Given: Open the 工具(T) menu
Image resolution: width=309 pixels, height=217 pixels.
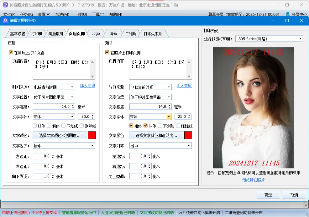Looking at the screenshot, I should [x=98, y=14].
